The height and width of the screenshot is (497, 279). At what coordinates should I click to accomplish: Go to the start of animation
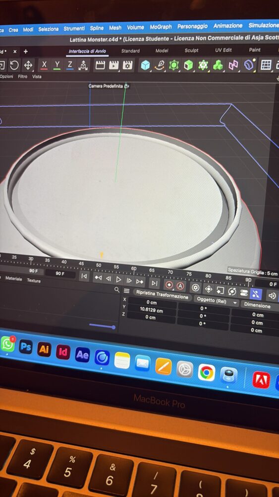pos(84,276)
